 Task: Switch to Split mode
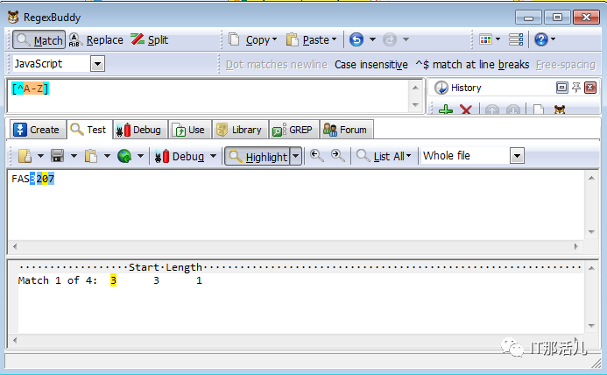coord(149,40)
